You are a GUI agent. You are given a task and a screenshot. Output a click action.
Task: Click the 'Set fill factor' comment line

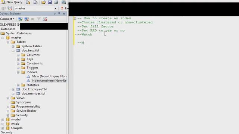coord(96,26)
